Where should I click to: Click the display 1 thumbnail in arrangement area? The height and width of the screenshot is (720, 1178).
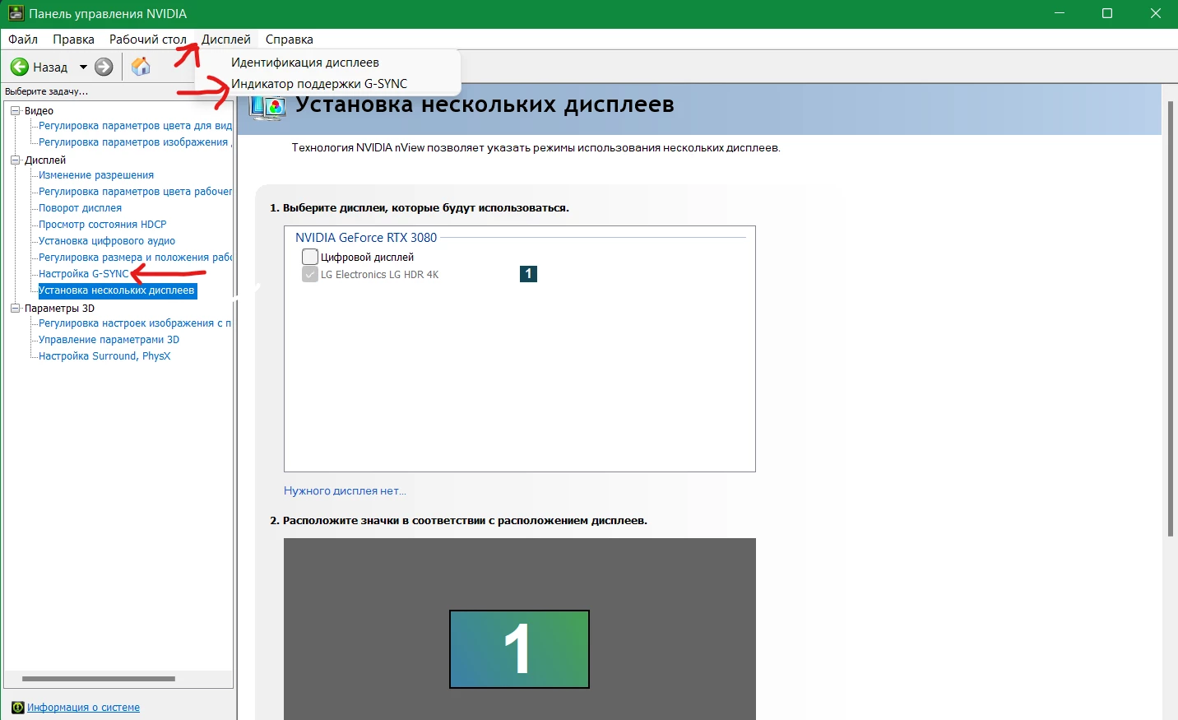519,649
